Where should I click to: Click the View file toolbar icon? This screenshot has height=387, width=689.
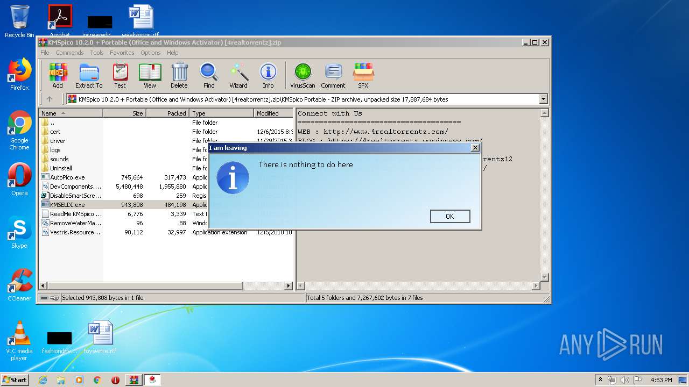coord(150,76)
